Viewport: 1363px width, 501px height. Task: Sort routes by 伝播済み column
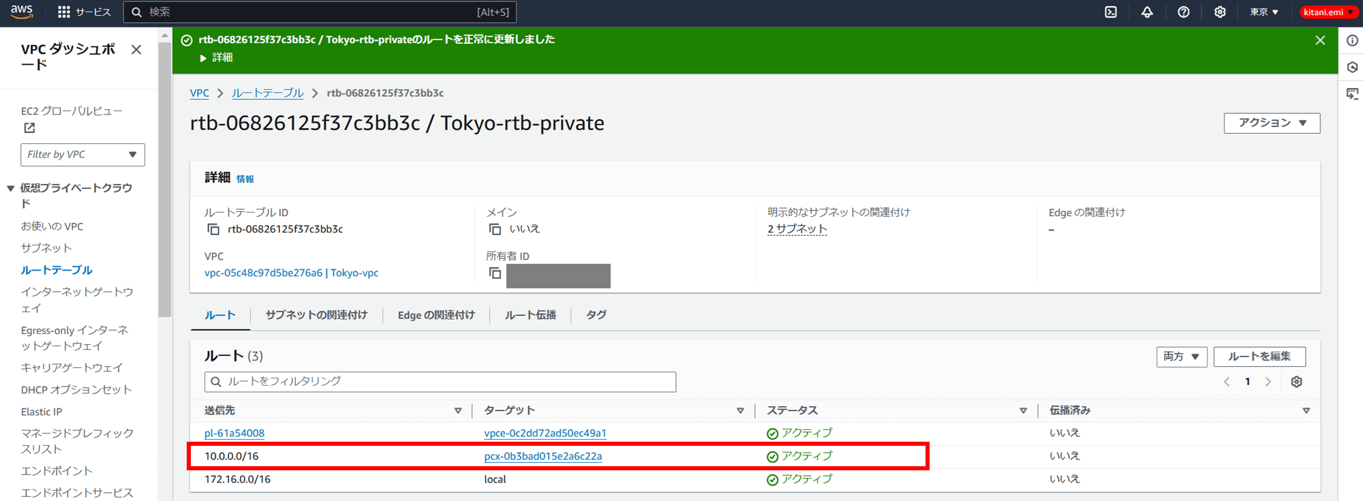(1306, 411)
